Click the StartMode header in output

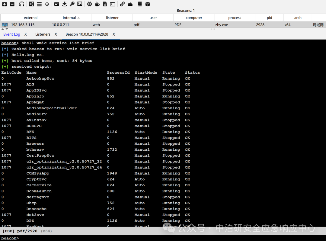146,72
